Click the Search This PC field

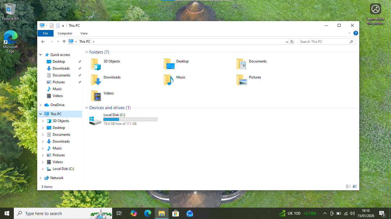click(323, 42)
